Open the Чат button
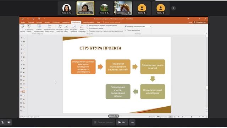227x128 pixels. pyautogui.click(x=122, y=122)
